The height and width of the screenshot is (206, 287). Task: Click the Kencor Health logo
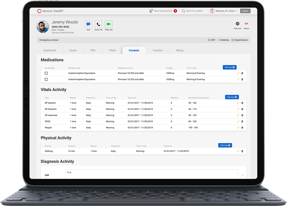(50, 11)
